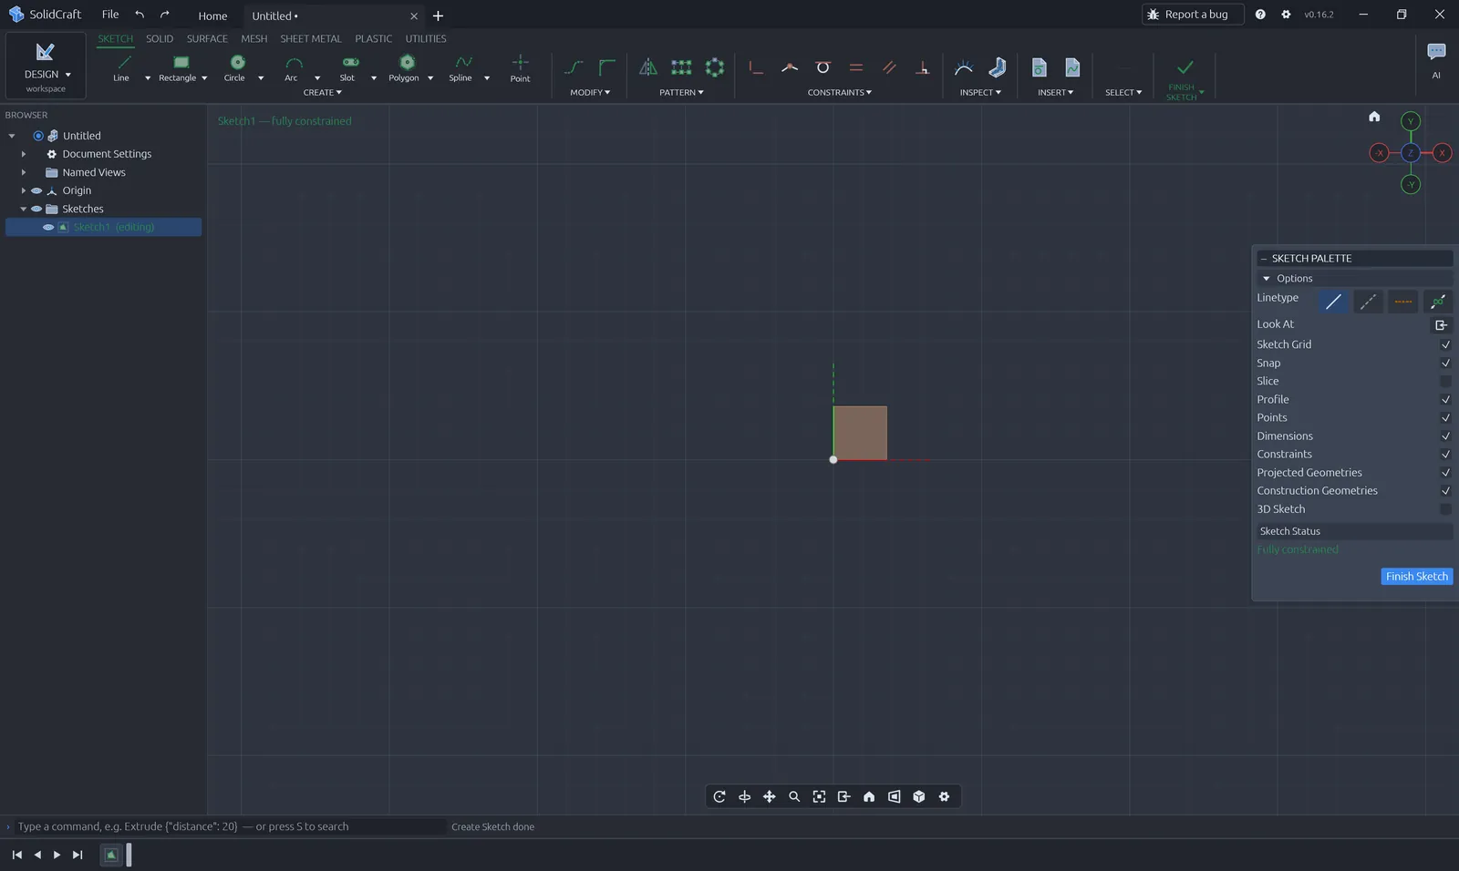Enable the 3D Sketch checkbox
This screenshot has height=871, width=1459.
point(1445,508)
